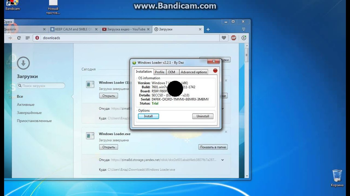Click Windows Loader.exe file icon
The image size is (350, 196).
pyautogui.click(x=90, y=136)
